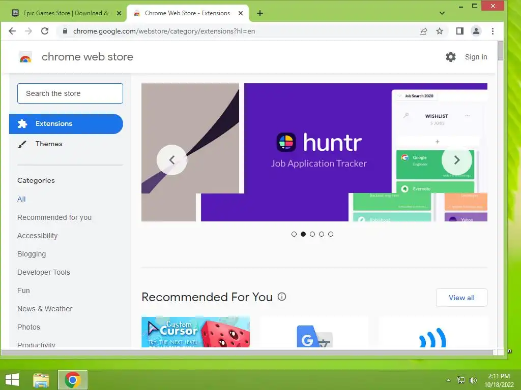Open a new browser tab

point(260,13)
